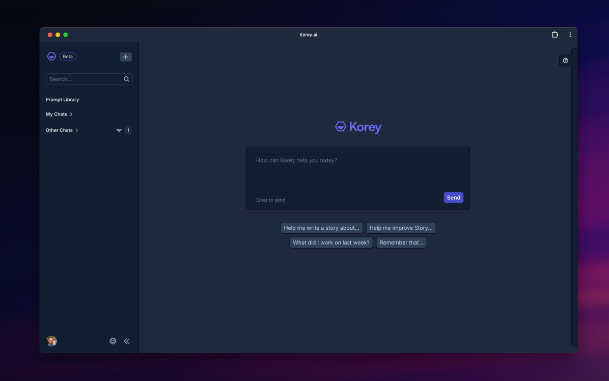Choose 'Help me improve Story...' suggestion

(x=401, y=228)
